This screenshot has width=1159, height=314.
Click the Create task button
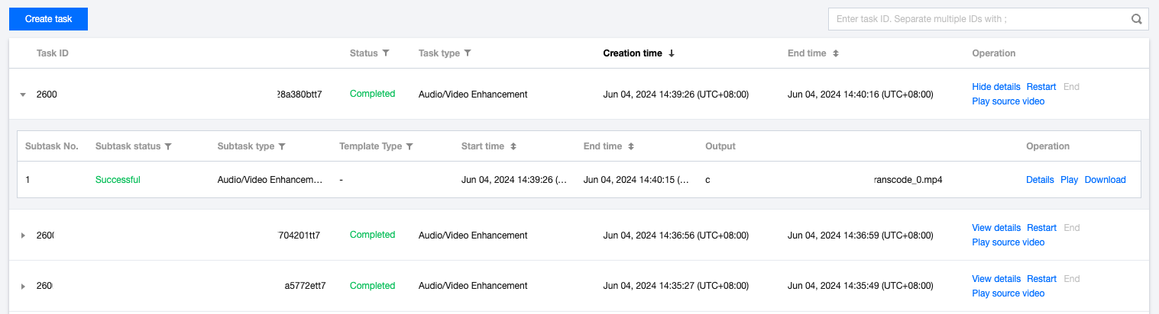pos(48,19)
